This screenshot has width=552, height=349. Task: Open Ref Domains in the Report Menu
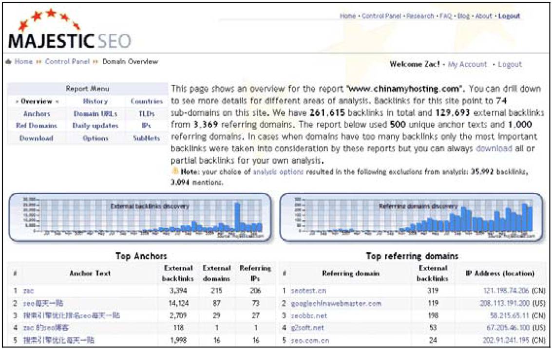(x=36, y=126)
